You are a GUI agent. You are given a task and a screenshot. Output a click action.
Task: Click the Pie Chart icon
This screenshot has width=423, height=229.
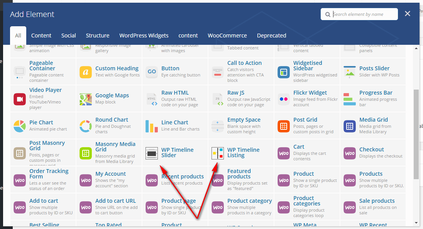(20, 126)
